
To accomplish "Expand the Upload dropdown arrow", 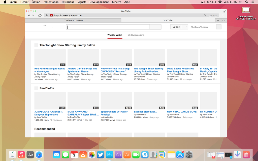I will point(186,27).
